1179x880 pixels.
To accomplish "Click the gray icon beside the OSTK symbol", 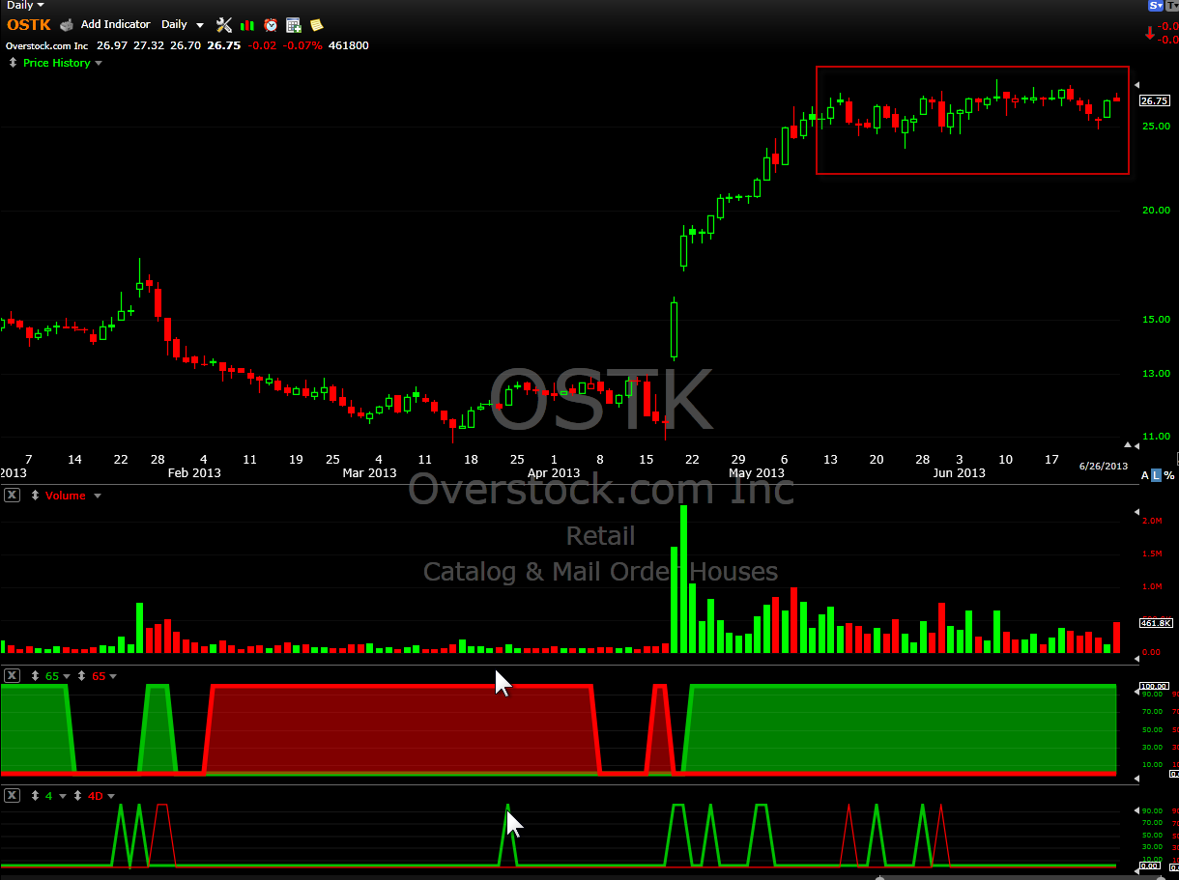I will pos(67,24).
